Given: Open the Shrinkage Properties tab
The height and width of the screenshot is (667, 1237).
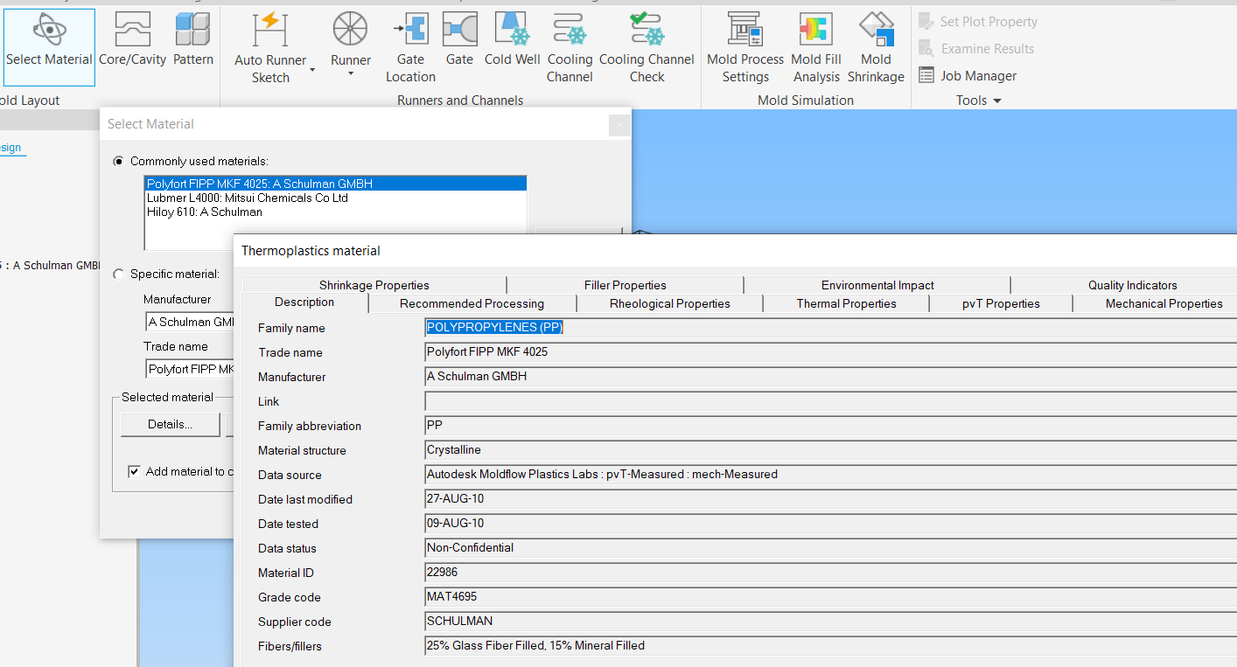Looking at the screenshot, I should [374, 286].
